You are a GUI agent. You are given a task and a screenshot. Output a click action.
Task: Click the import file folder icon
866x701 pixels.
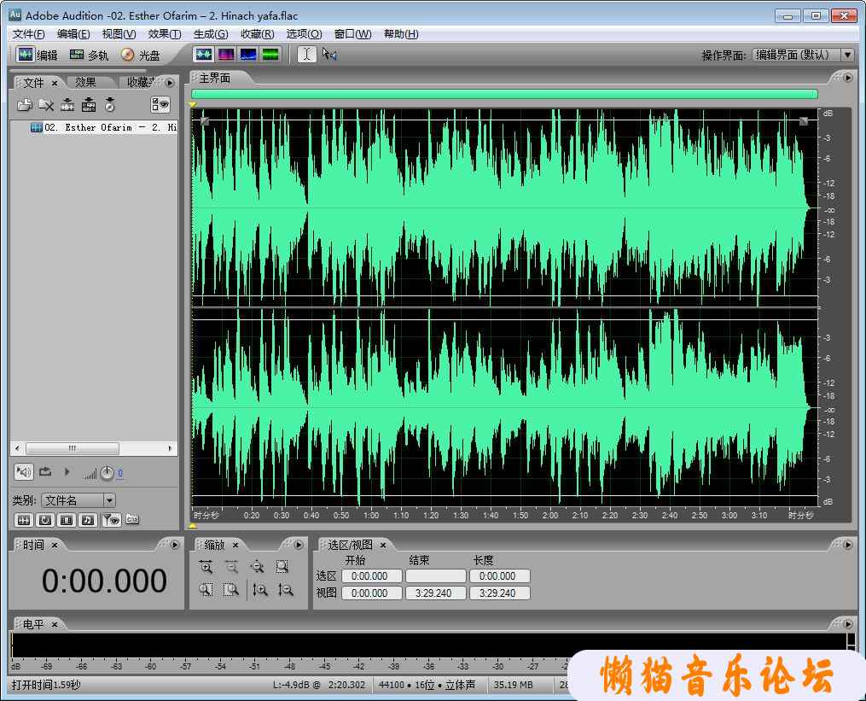[x=24, y=104]
